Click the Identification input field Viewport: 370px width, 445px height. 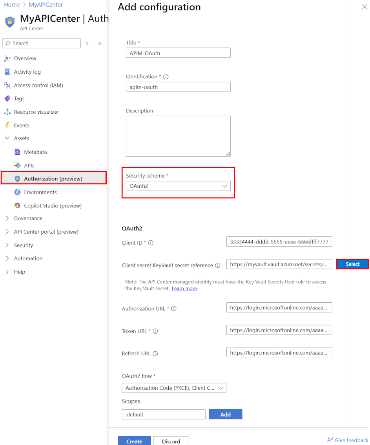pos(178,87)
